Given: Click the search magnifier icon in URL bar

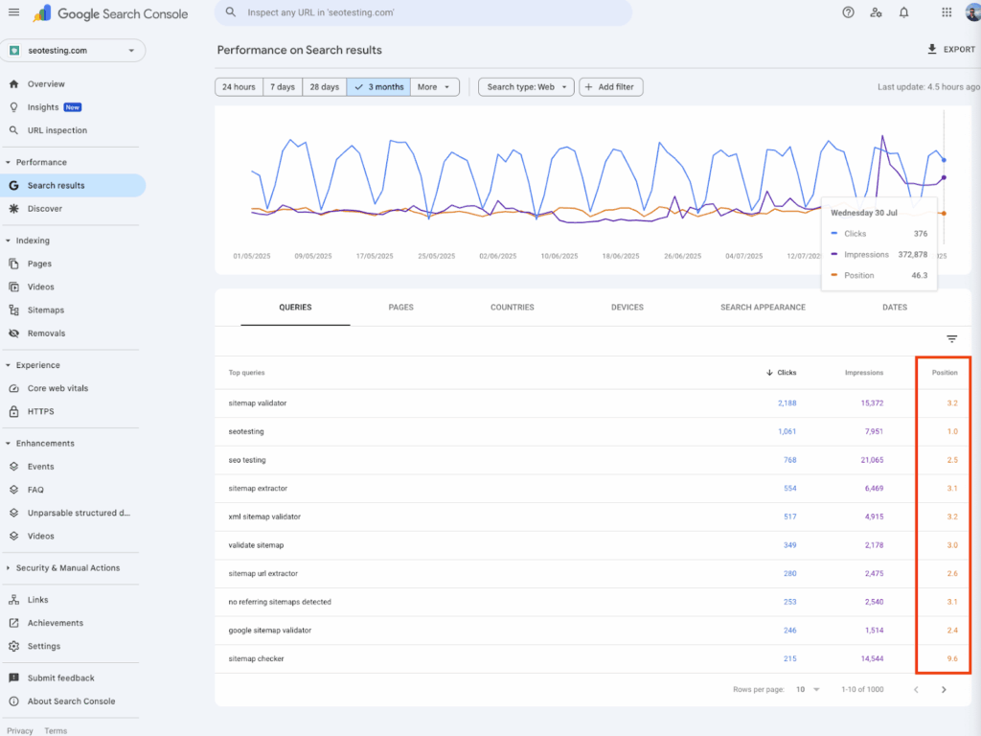Looking at the screenshot, I should pos(231,11).
